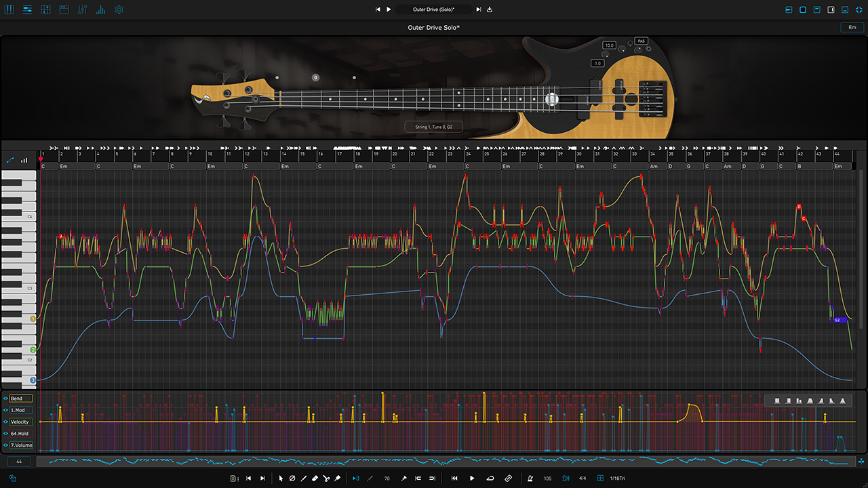This screenshot has width=868, height=488.
Task: Open the Em key selector
Action: tap(852, 27)
